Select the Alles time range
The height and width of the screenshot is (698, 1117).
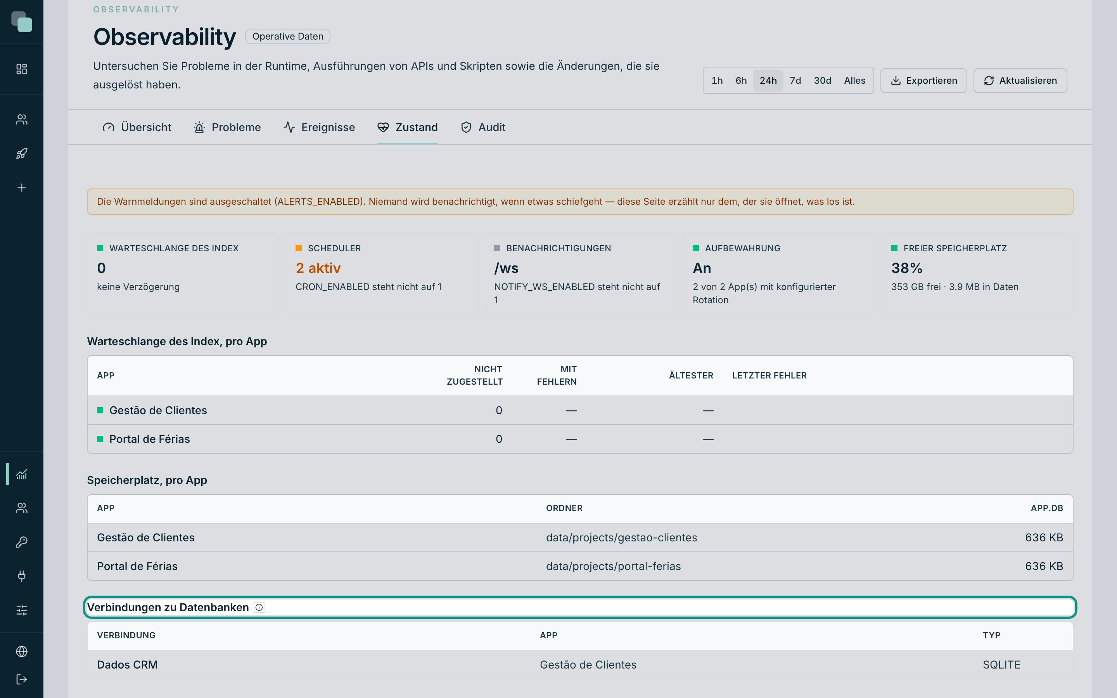pos(854,81)
